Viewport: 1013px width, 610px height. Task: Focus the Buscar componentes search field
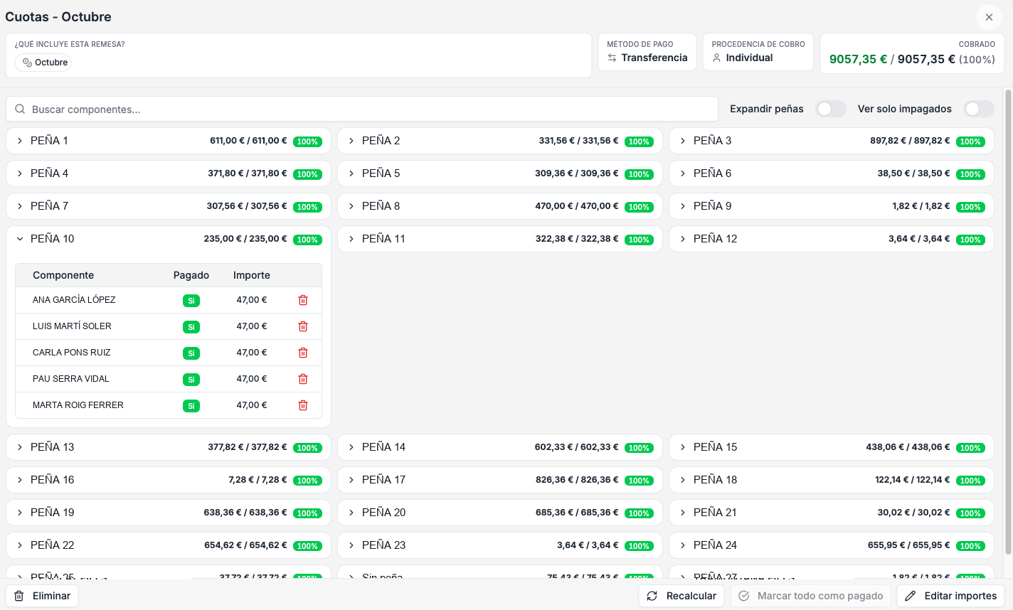coord(362,109)
